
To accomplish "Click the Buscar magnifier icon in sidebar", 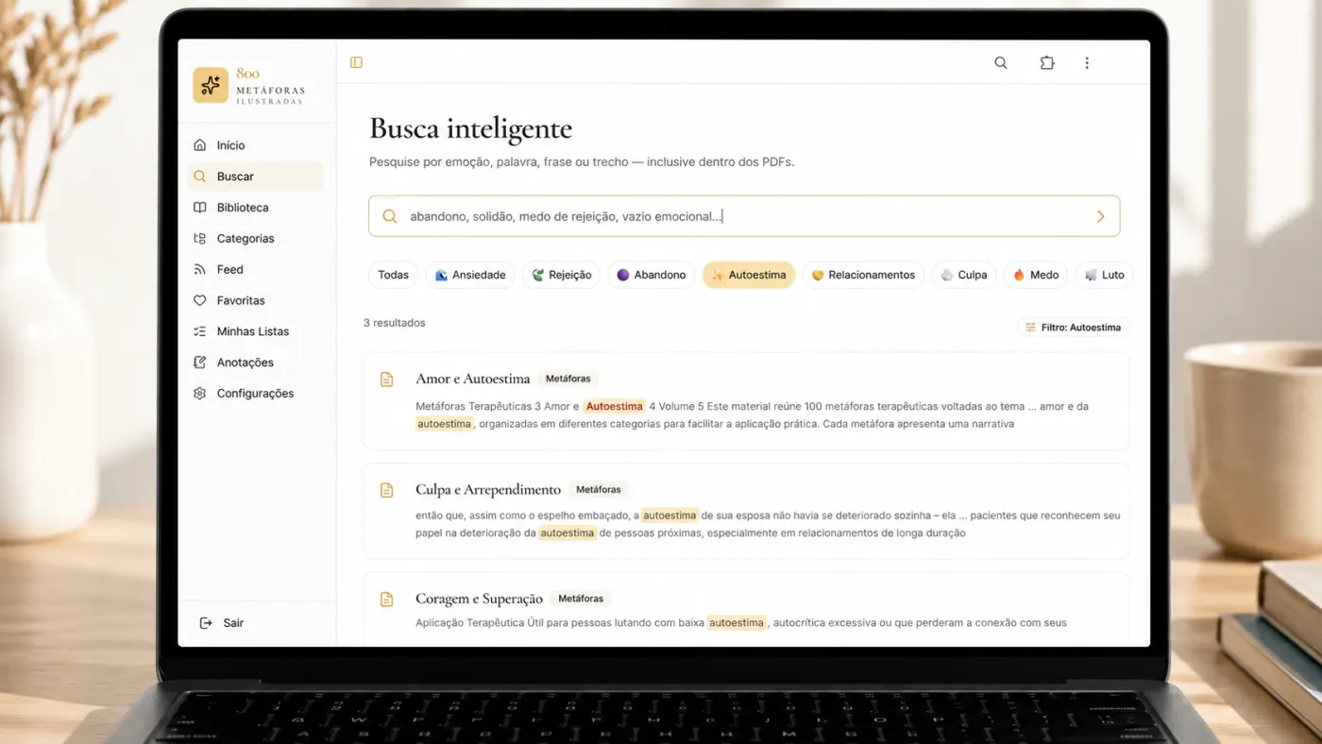I will (199, 177).
